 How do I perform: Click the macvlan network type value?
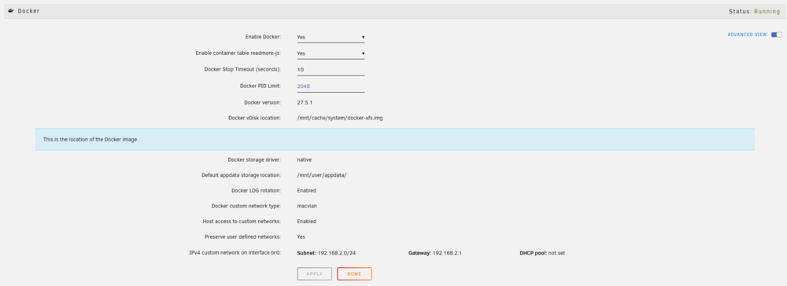click(307, 206)
